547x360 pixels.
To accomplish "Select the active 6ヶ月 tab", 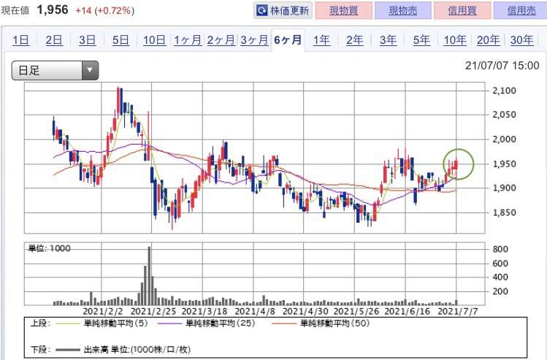I will 288,40.
